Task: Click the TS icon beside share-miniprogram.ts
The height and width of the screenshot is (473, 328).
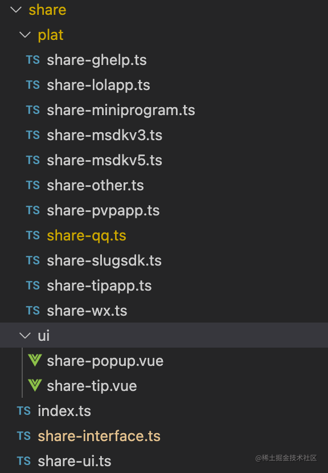Action: pos(32,110)
